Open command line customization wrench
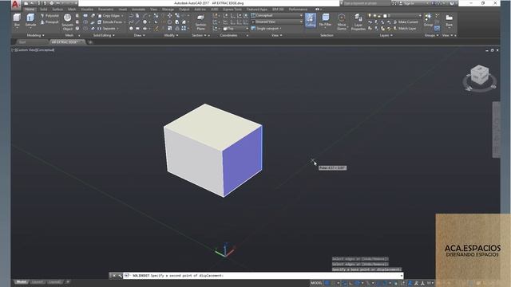 [120, 276]
